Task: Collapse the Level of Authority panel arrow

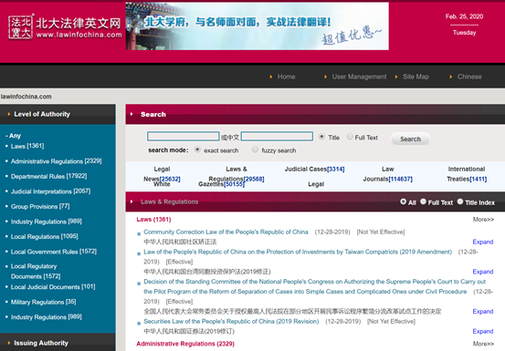Action: point(9,114)
